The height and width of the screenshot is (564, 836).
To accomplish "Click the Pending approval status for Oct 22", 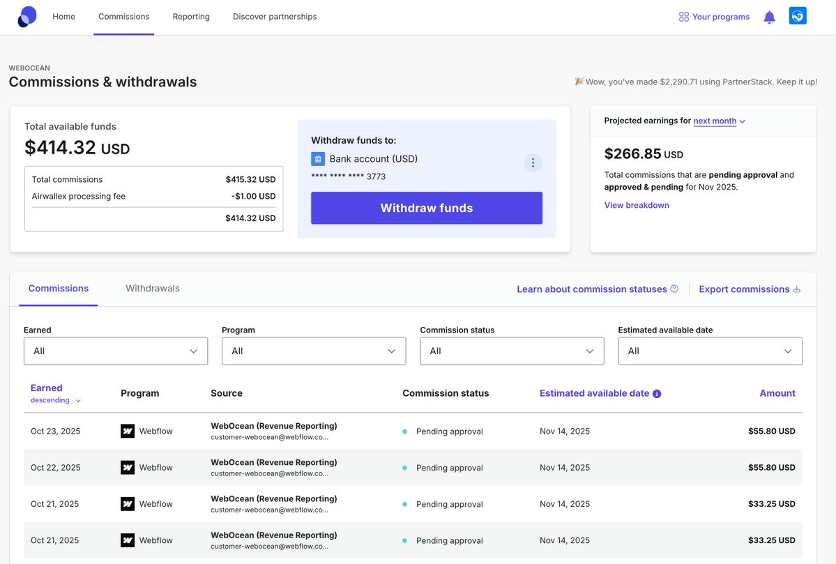I will pyautogui.click(x=450, y=468).
